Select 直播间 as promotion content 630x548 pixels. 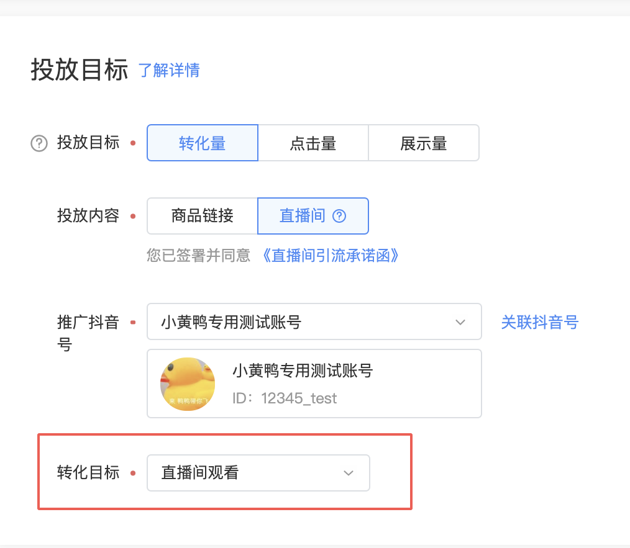[308, 216]
